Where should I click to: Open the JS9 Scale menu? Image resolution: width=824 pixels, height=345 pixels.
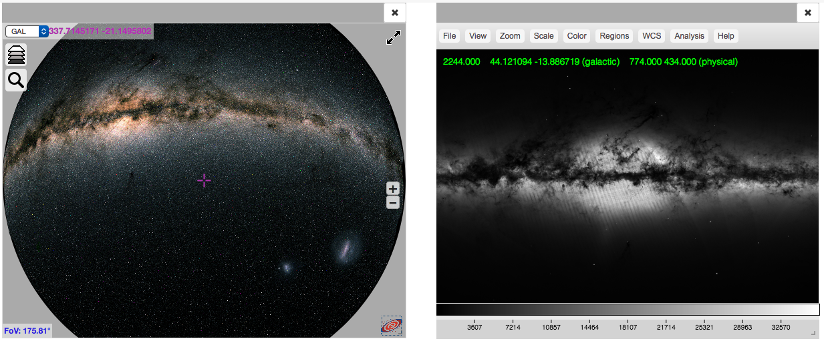pos(543,36)
